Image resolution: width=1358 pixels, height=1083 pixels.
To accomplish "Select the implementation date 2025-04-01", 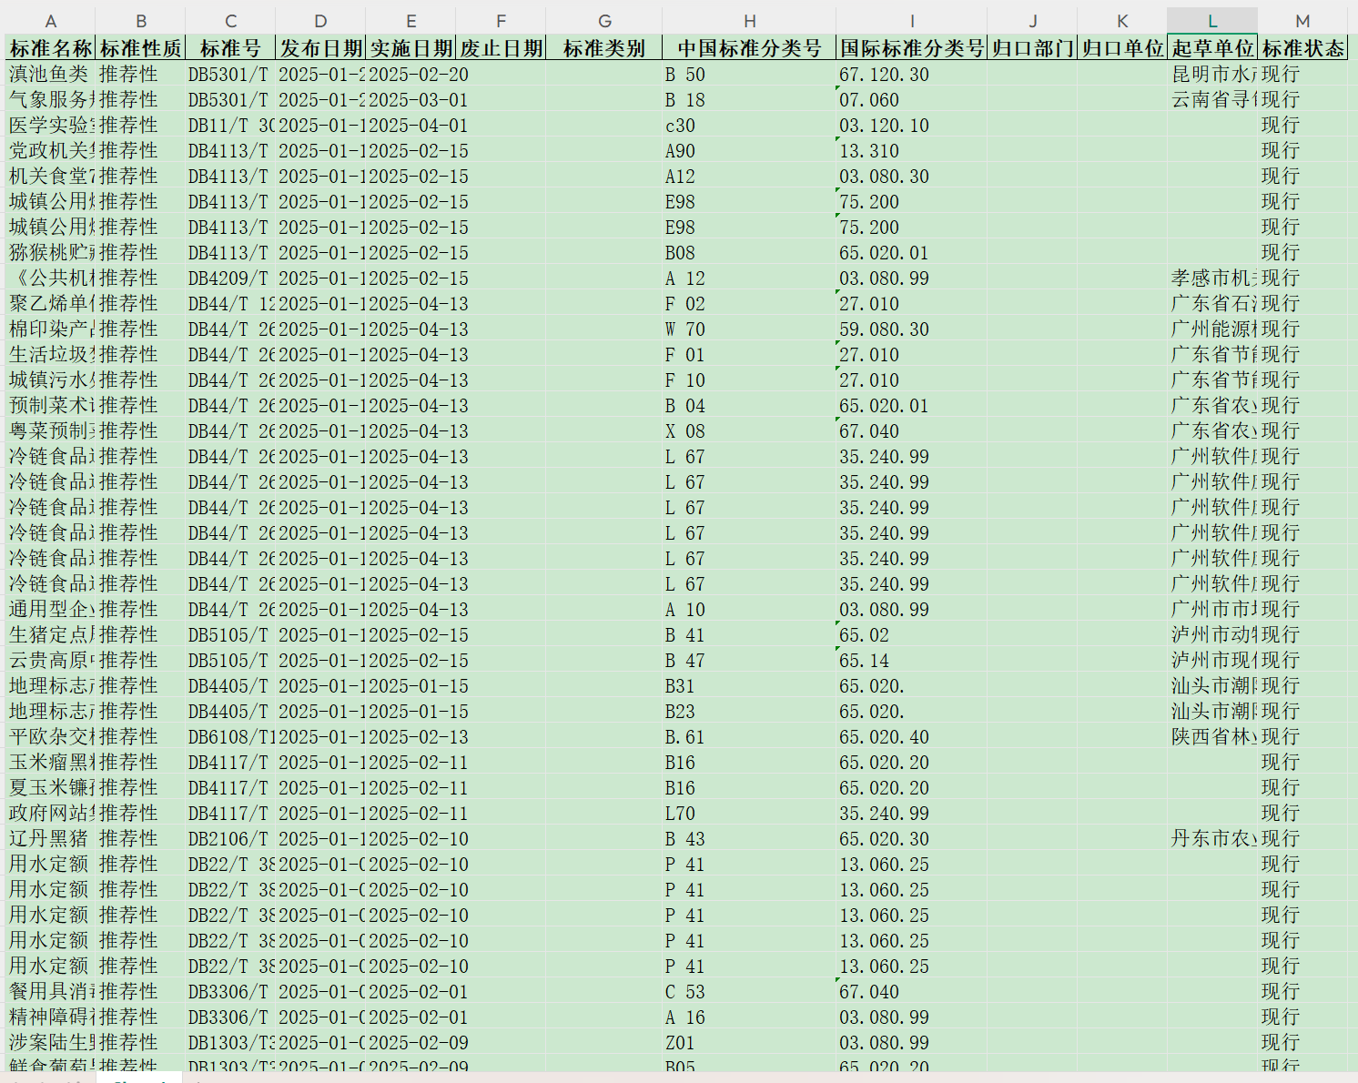I will pyautogui.click(x=410, y=125).
